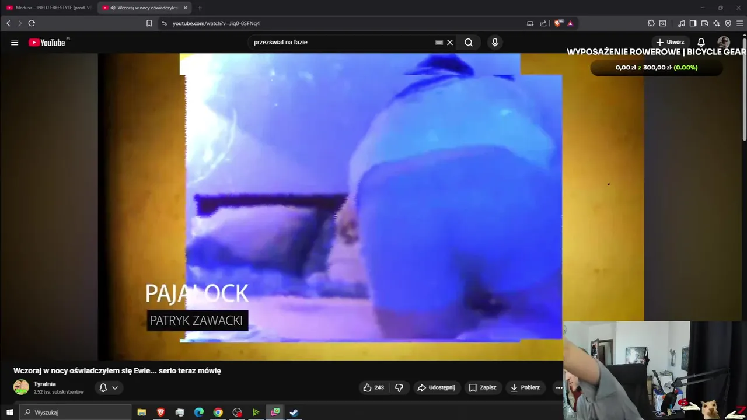747x420 pixels.
Task: Open the media control music note icon
Action: 682,23
